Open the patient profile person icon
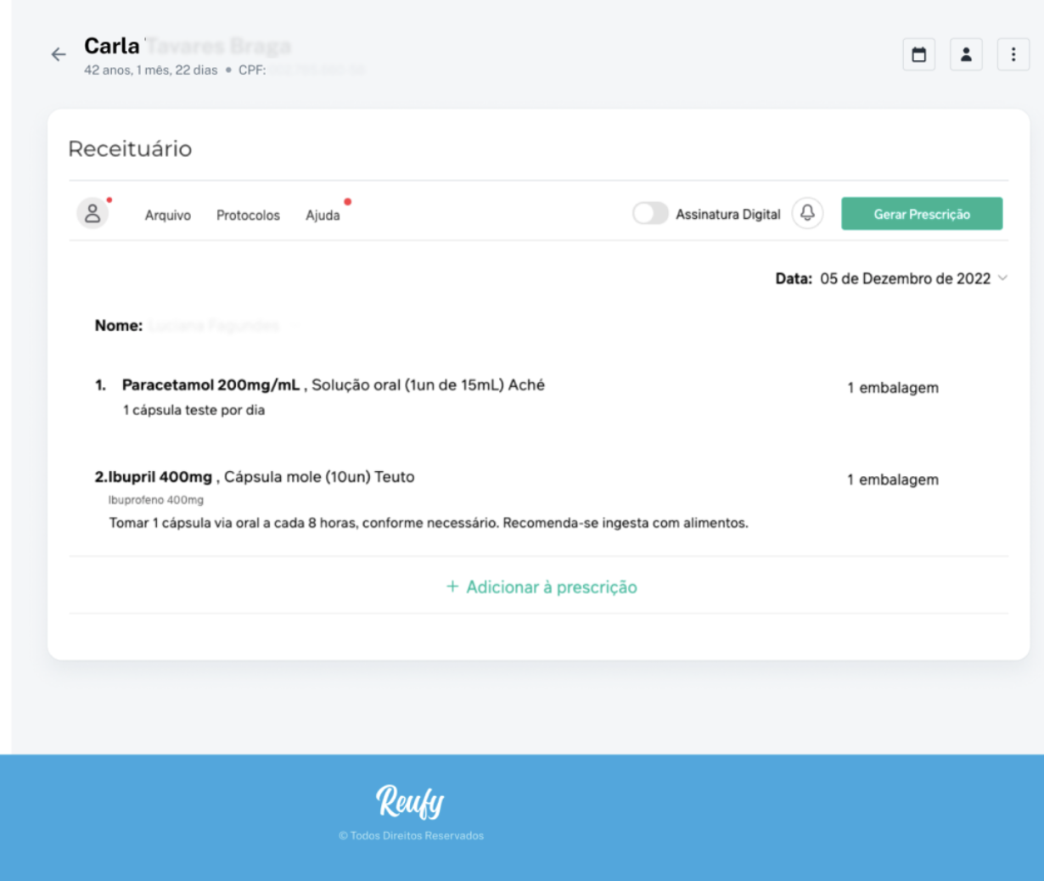This screenshot has width=1044, height=881. 966,55
